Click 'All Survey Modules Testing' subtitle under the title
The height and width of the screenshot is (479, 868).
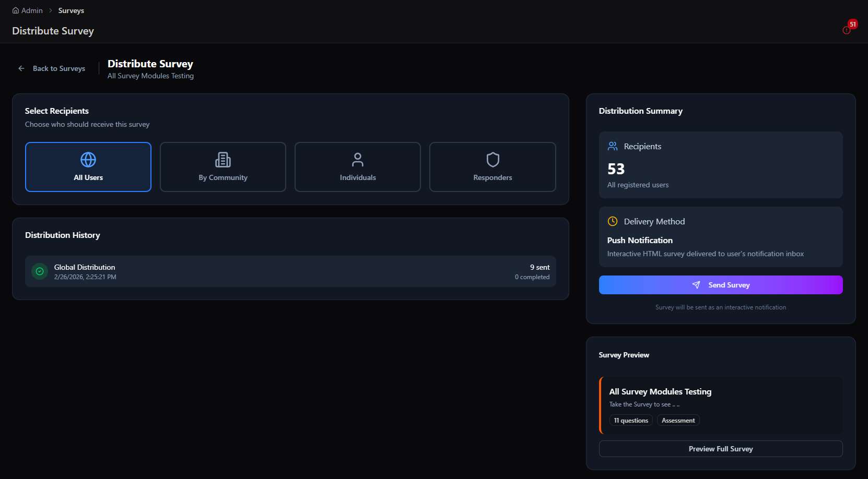[x=150, y=76]
